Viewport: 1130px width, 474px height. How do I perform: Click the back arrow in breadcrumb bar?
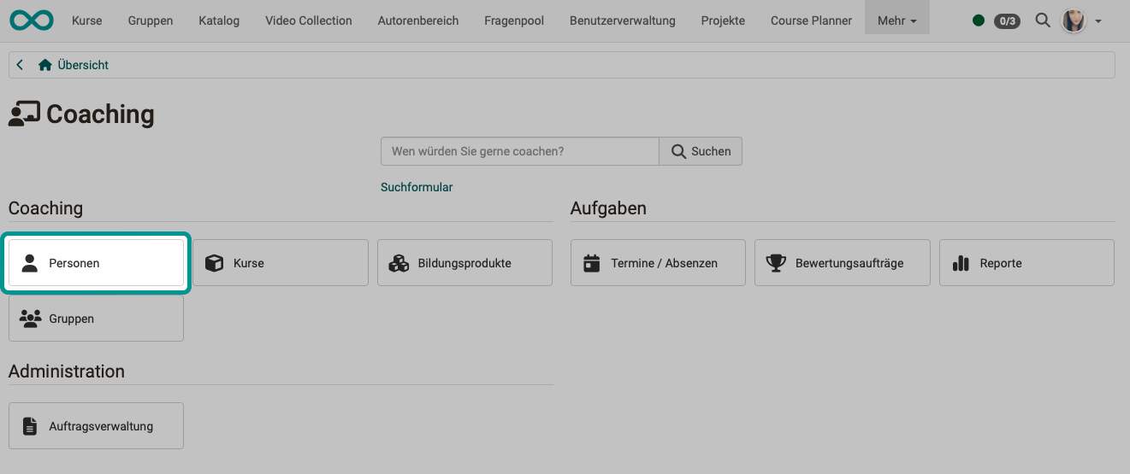[20, 65]
